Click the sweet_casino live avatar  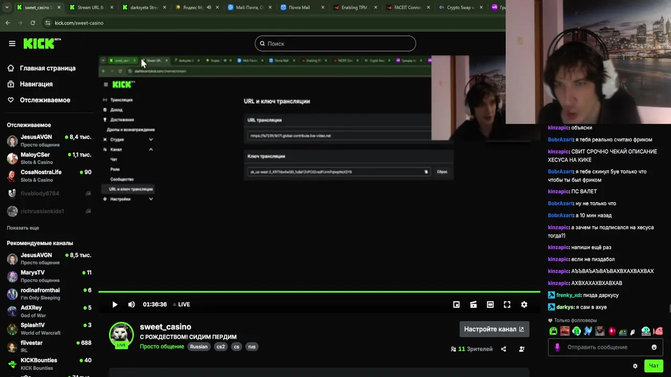tap(121, 335)
